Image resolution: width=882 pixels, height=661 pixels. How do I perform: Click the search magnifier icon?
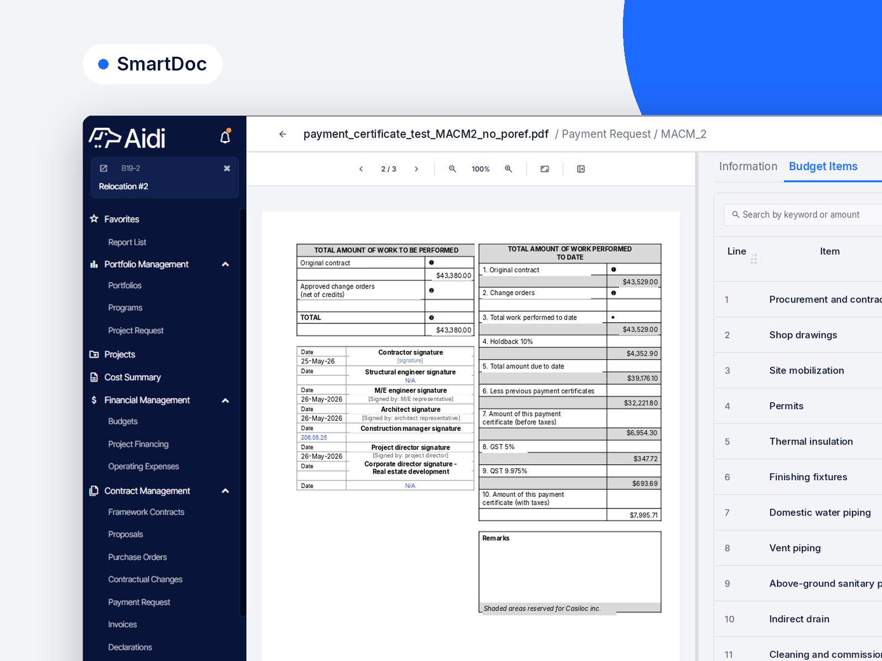735,214
